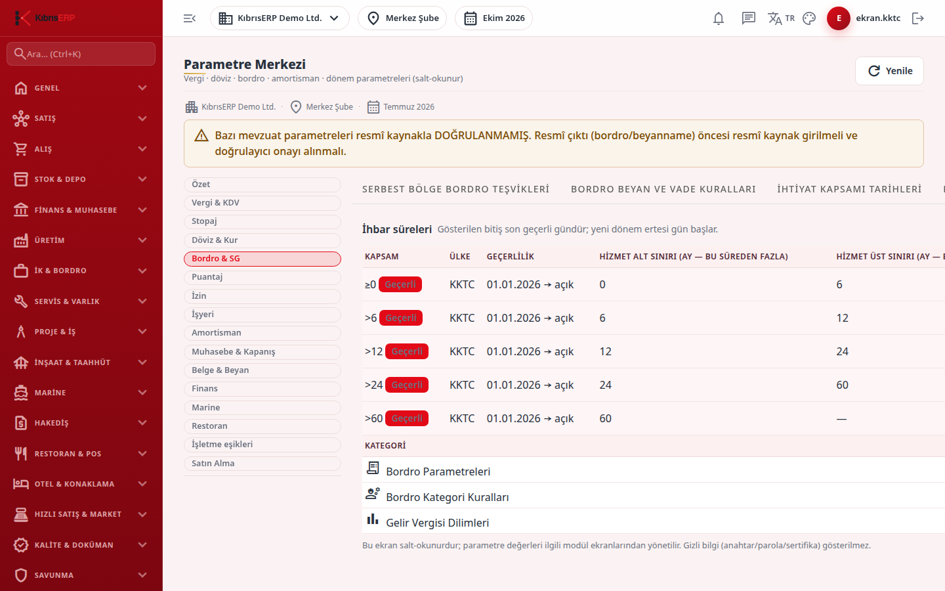945x591 pixels.
Task: Open the notifications bell
Action: (x=719, y=18)
